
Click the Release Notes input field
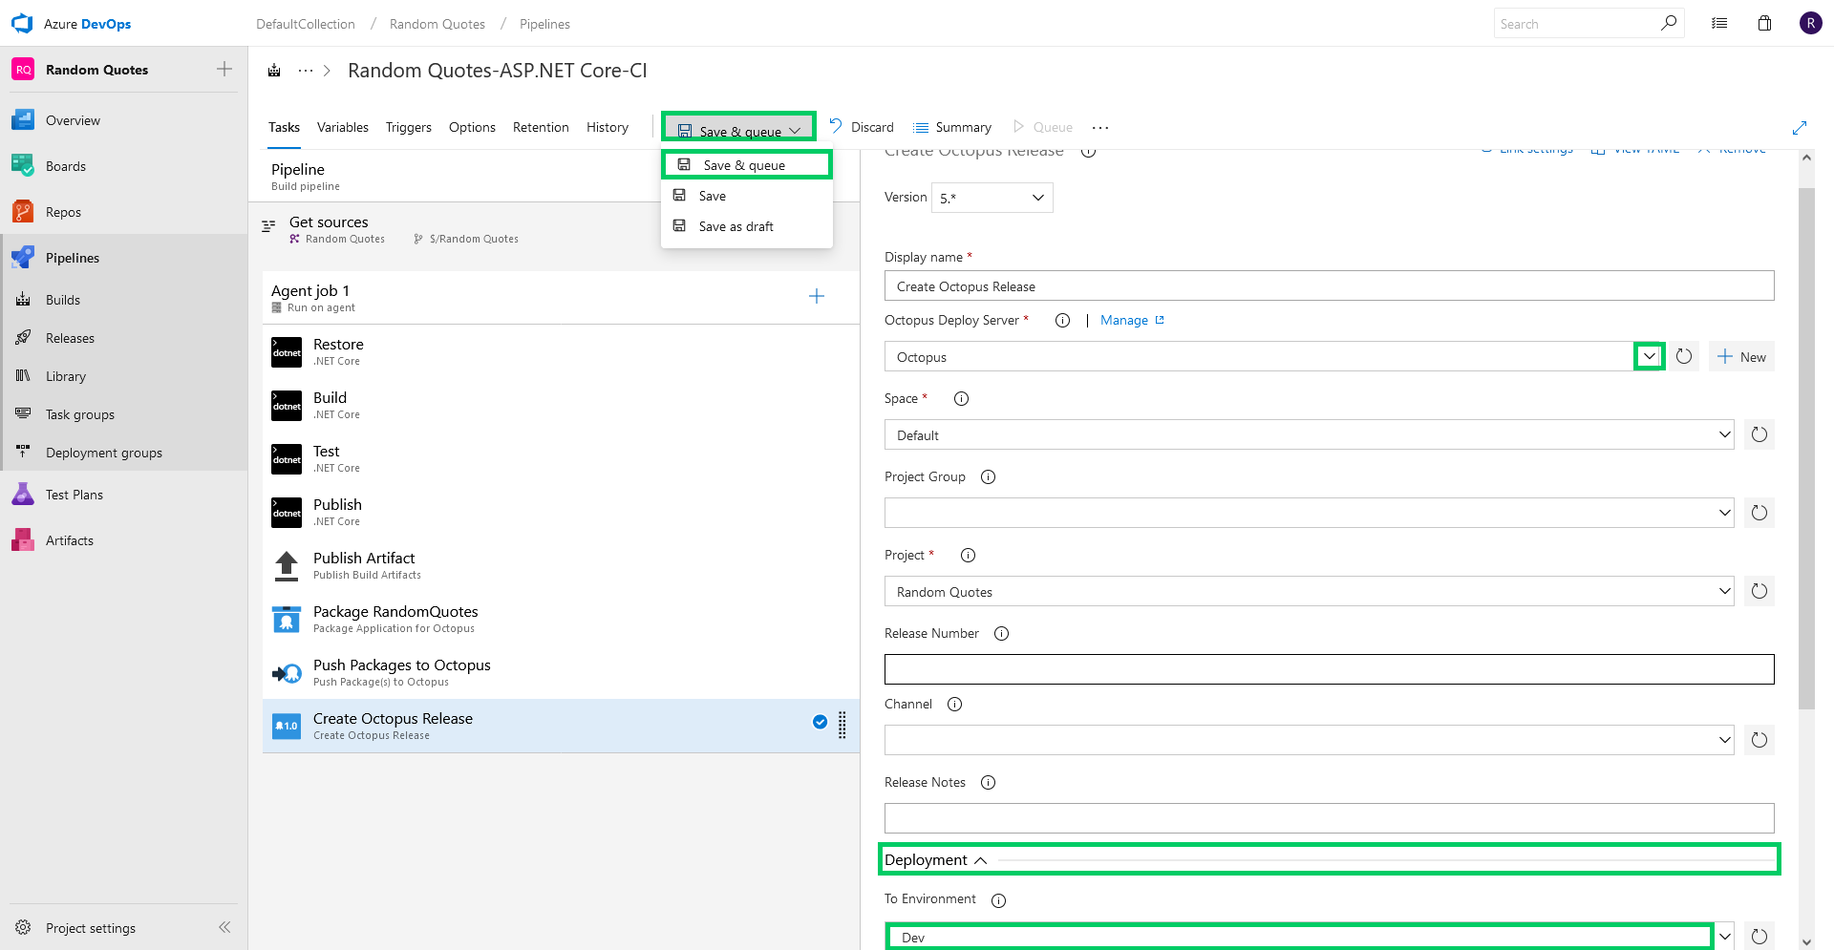(x=1330, y=818)
